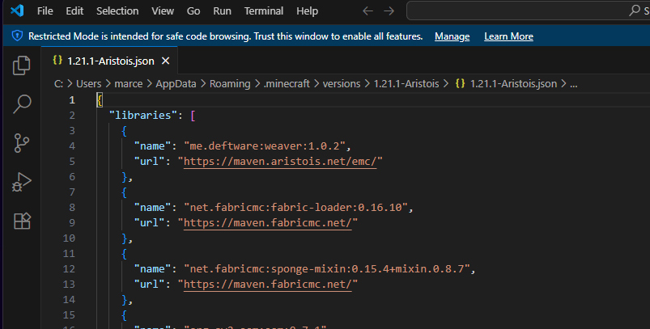Open the Edit menu
The height and width of the screenshot is (329, 650).
point(74,11)
